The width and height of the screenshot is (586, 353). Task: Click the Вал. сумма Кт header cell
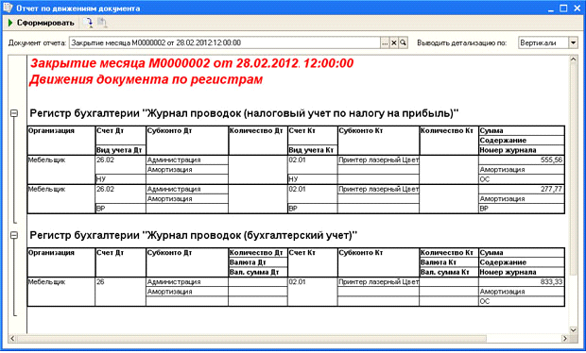click(449, 272)
